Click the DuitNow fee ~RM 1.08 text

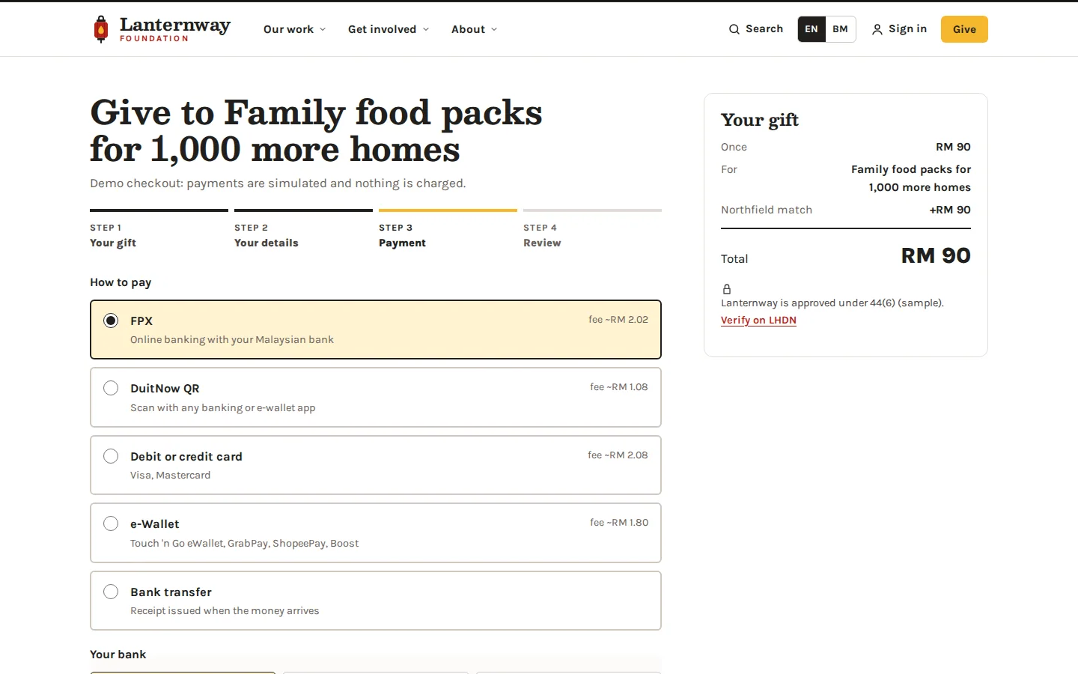pos(619,387)
